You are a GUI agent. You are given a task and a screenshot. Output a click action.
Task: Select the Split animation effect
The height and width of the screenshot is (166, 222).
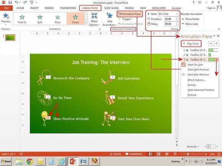click(x=40, y=19)
